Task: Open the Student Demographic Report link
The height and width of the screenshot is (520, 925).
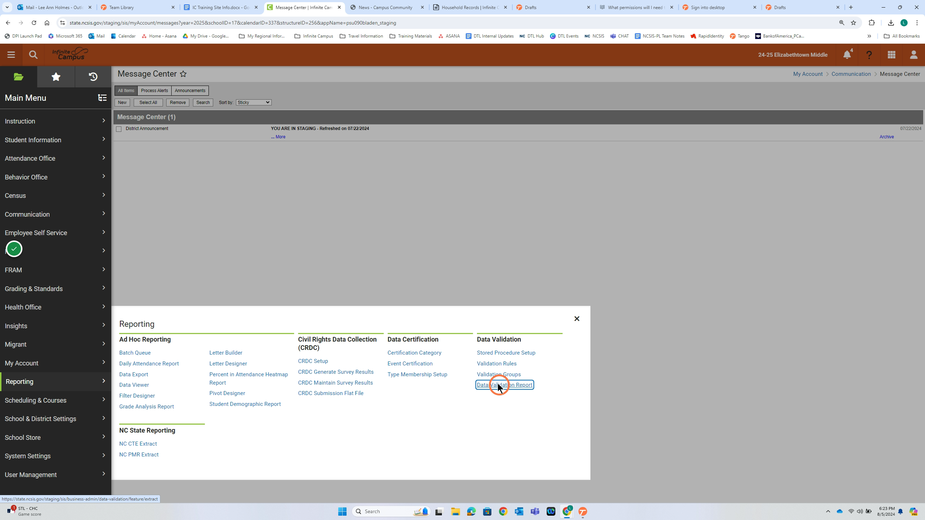Action: click(245, 404)
